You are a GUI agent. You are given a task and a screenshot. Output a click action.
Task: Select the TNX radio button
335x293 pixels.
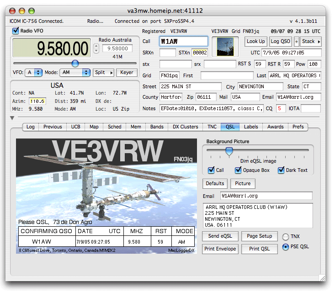pyautogui.click(x=286, y=237)
